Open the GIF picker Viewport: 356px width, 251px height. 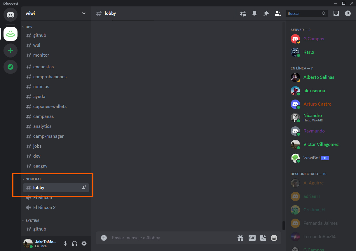click(252, 238)
